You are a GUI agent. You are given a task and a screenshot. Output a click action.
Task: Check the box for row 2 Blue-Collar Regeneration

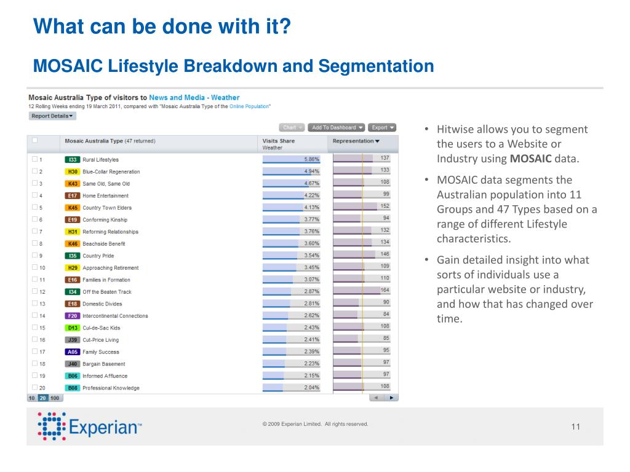coord(35,171)
